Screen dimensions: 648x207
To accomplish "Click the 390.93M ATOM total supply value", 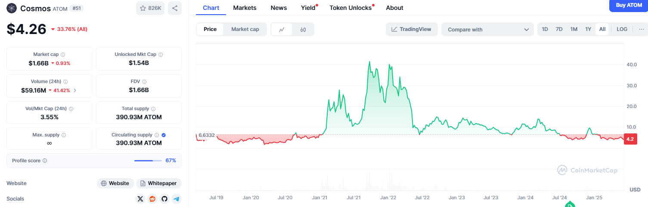I will [139, 117].
